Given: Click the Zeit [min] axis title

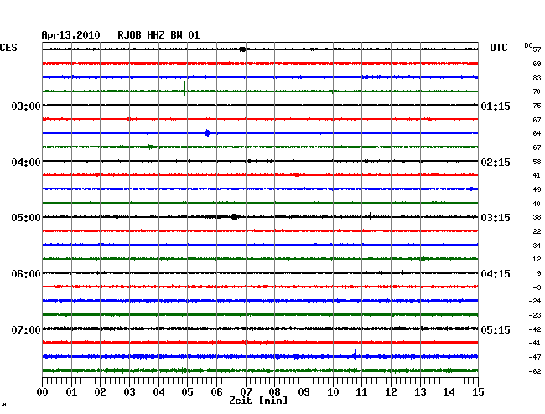Looking at the screenshot, I should coord(258,401).
